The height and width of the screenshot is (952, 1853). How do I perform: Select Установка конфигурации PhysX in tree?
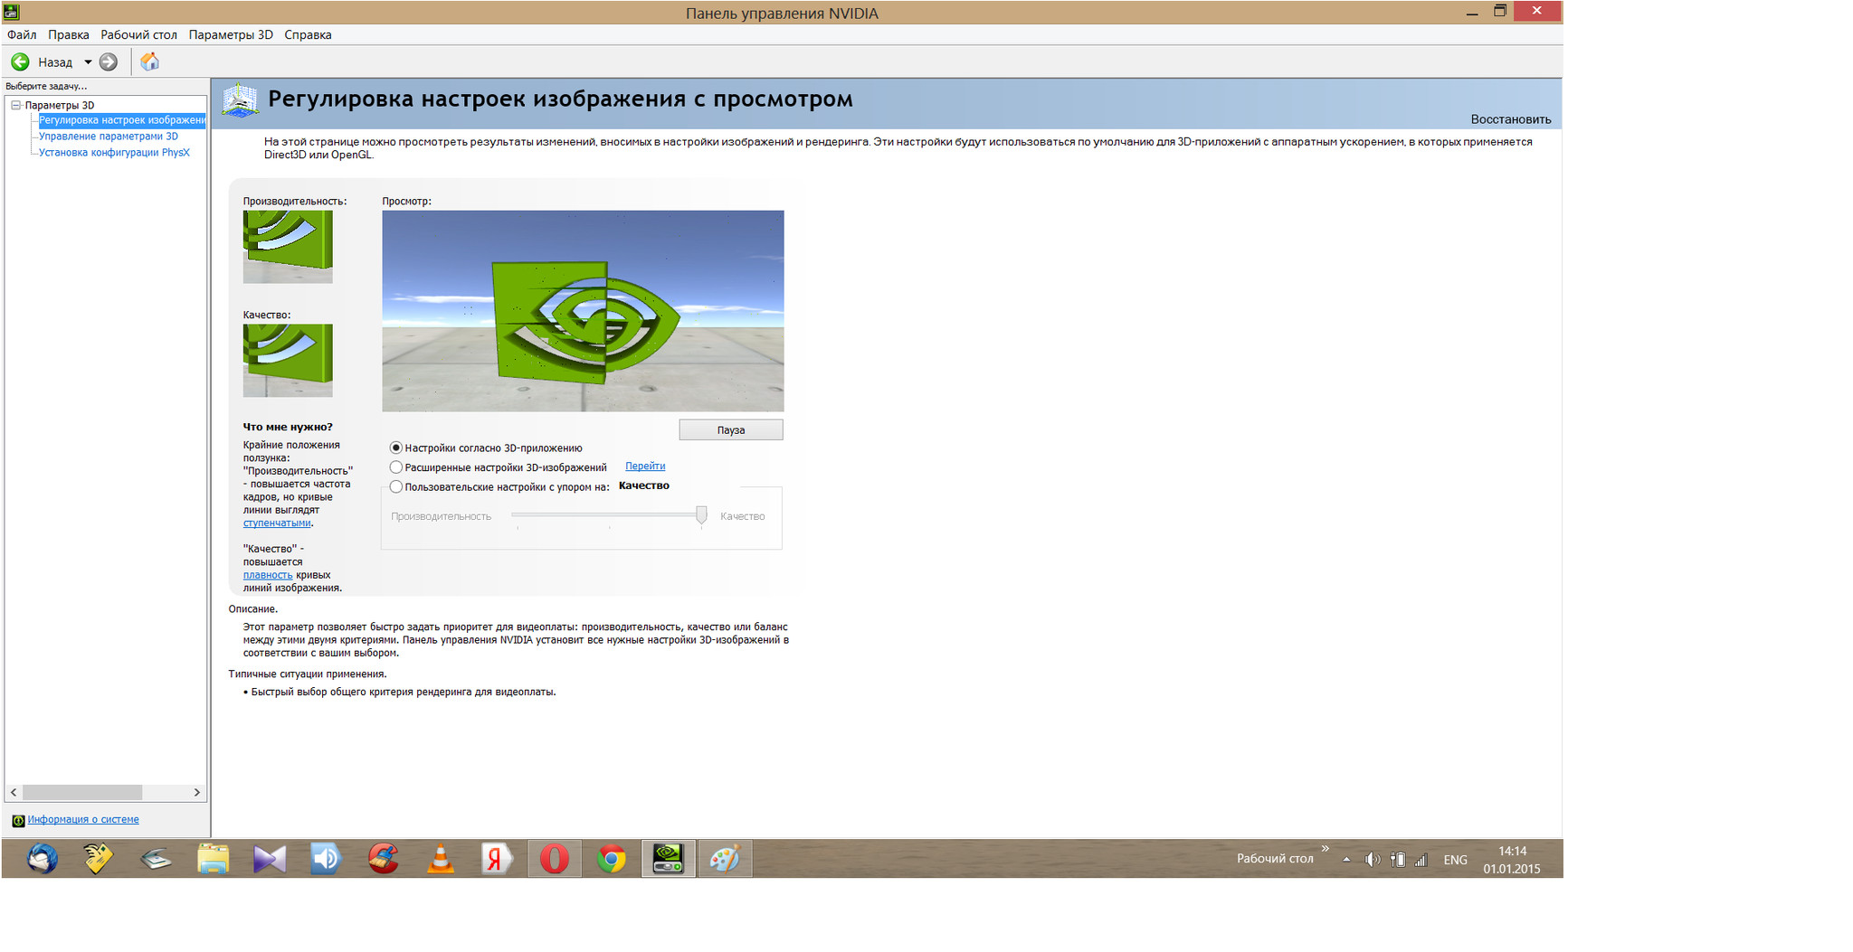(114, 153)
